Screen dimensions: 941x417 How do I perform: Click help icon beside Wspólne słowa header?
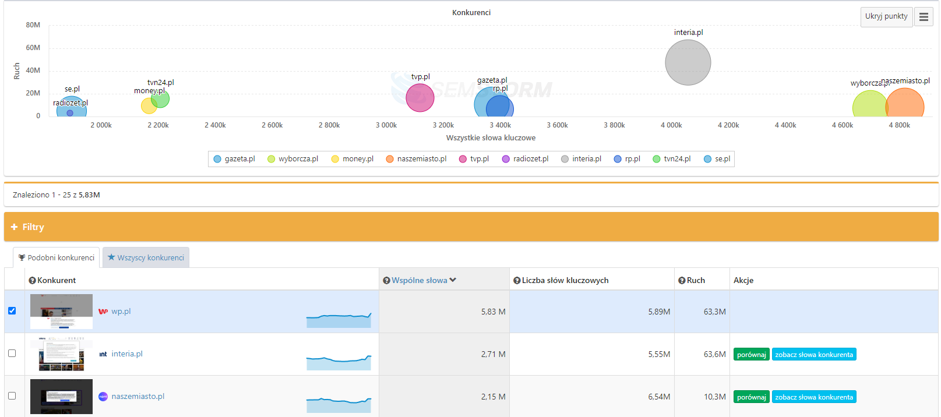click(386, 281)
